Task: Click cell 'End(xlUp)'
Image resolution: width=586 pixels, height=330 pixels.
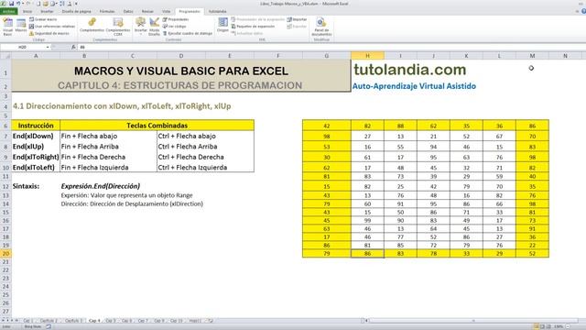Action: tap(36, 147)
